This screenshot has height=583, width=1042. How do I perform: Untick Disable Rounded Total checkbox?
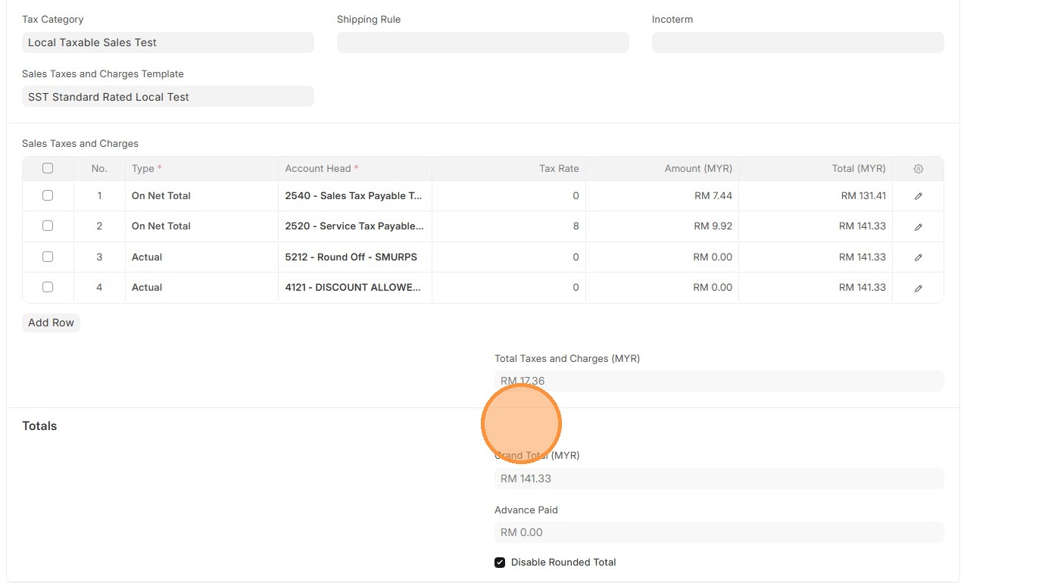[500, 563]
